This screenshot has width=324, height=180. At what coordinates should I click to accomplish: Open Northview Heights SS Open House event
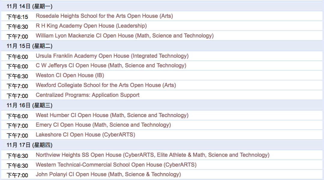point(152,155)
